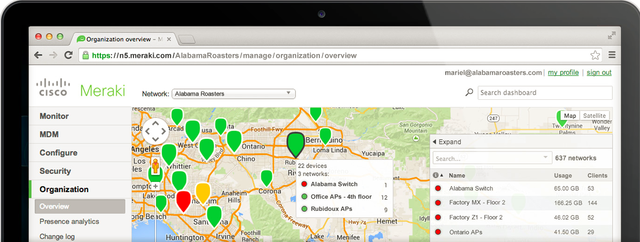Switch to Map view

[570, 116]
